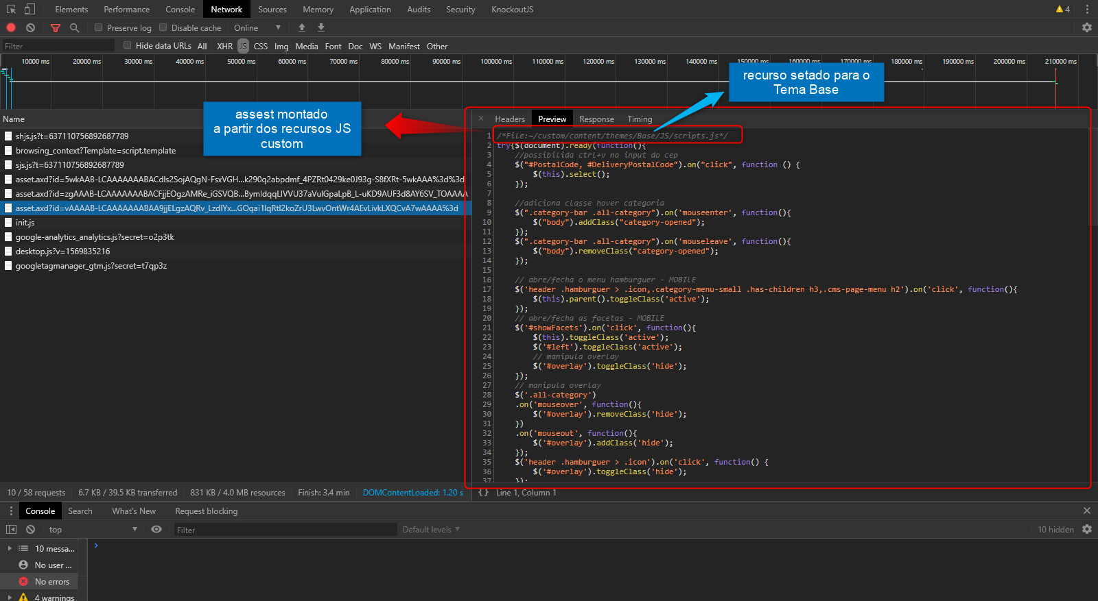The height and width of the screenshot is (601, 1098).
Task: Open the network search magnifier
Action: tap(74, 27)
